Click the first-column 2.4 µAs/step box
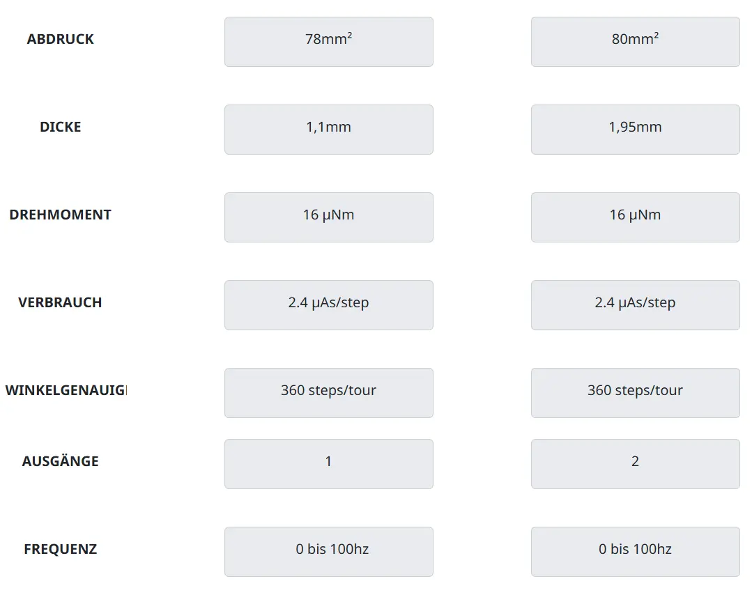The width and height of the screenshot is (752, 595). [x=328, y=305]
